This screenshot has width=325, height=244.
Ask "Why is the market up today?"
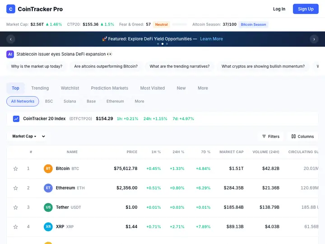(x=37, y=66)
